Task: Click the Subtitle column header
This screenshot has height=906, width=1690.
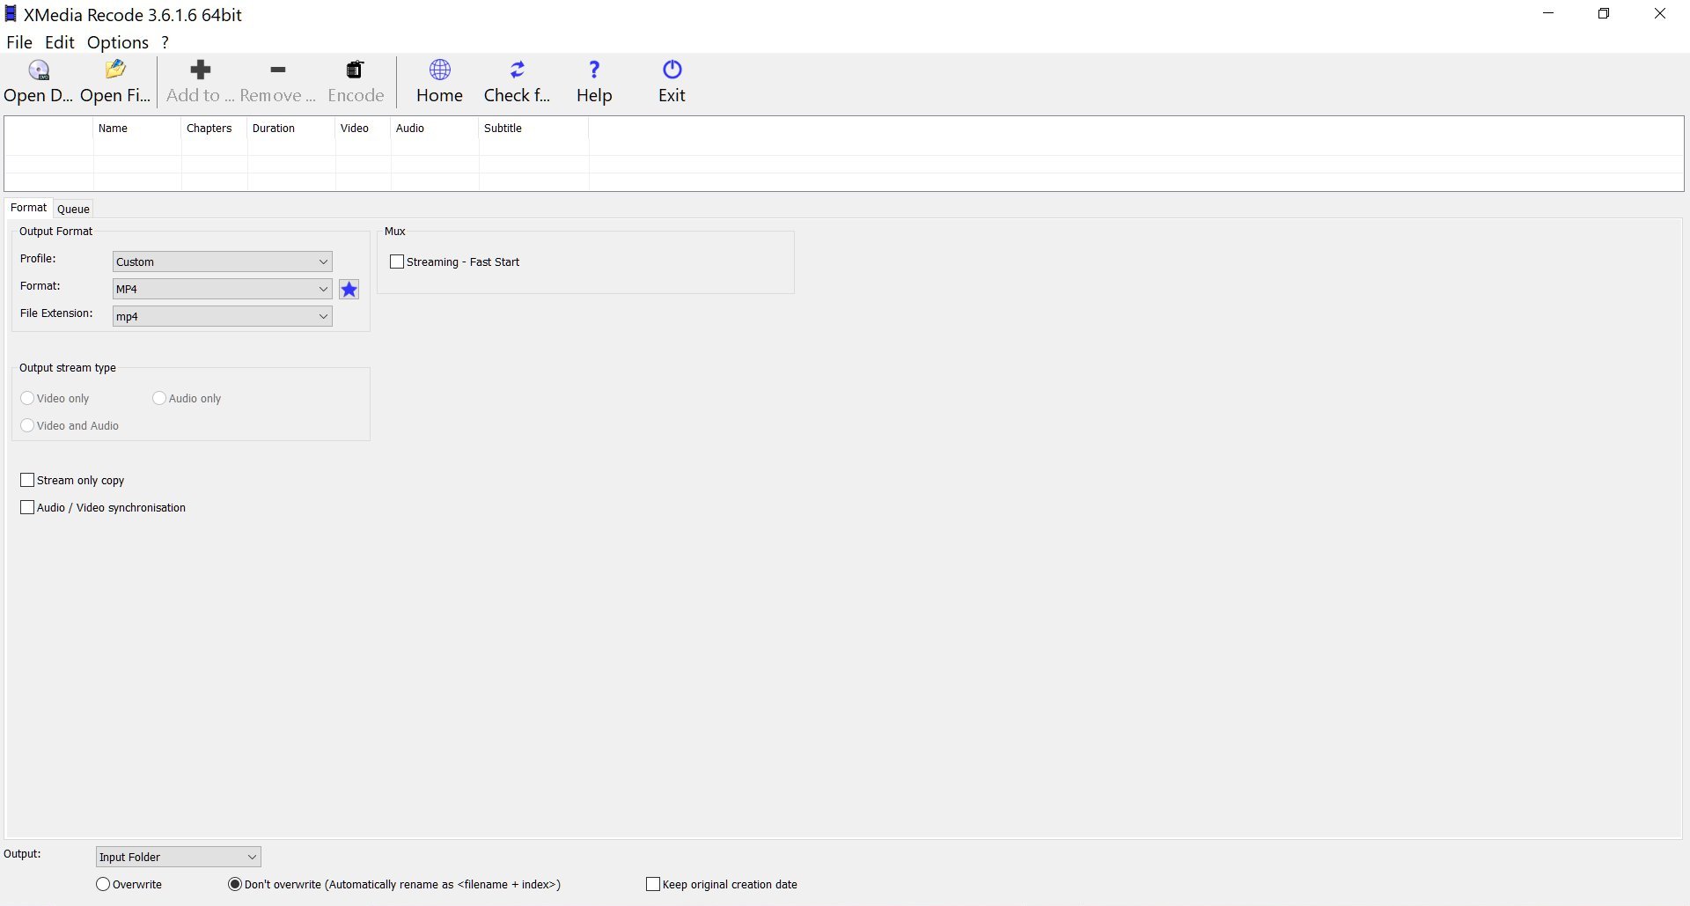Action: click(533, 129)
